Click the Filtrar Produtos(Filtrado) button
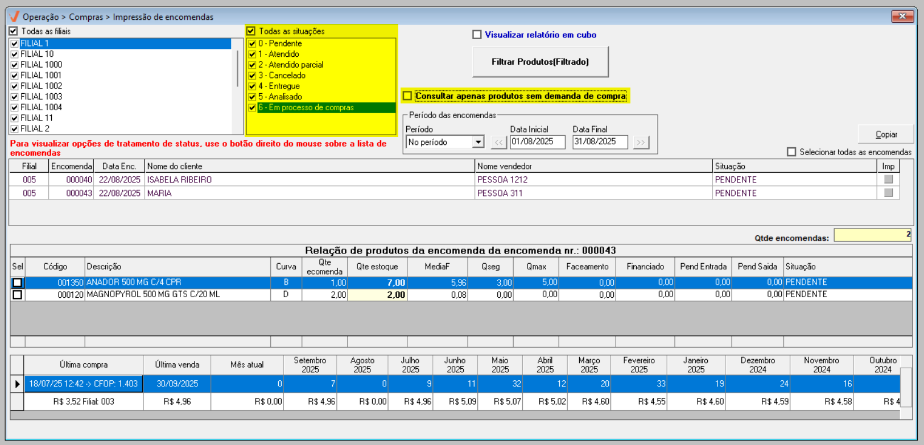The image size is (924, 445). point(540,62)
